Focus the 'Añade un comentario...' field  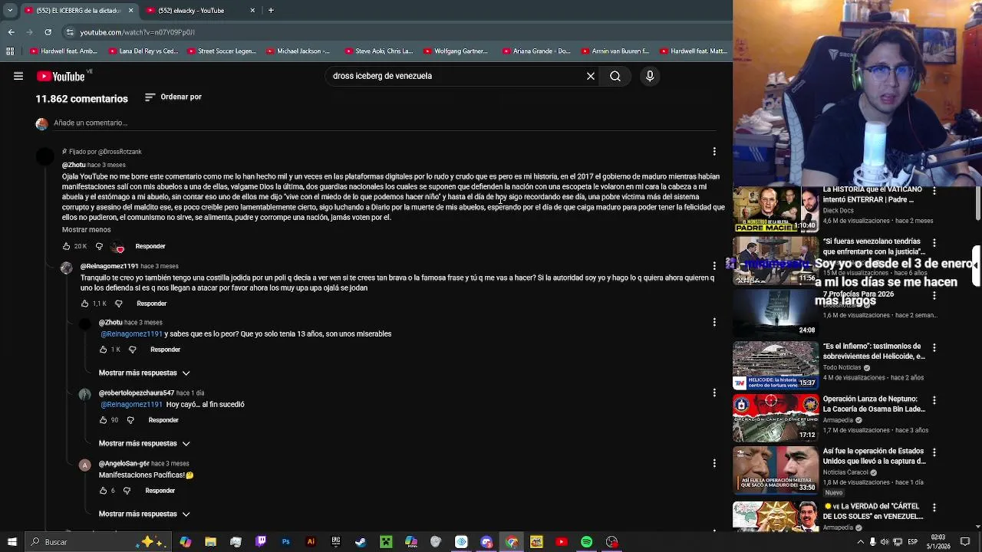point(384,123)
